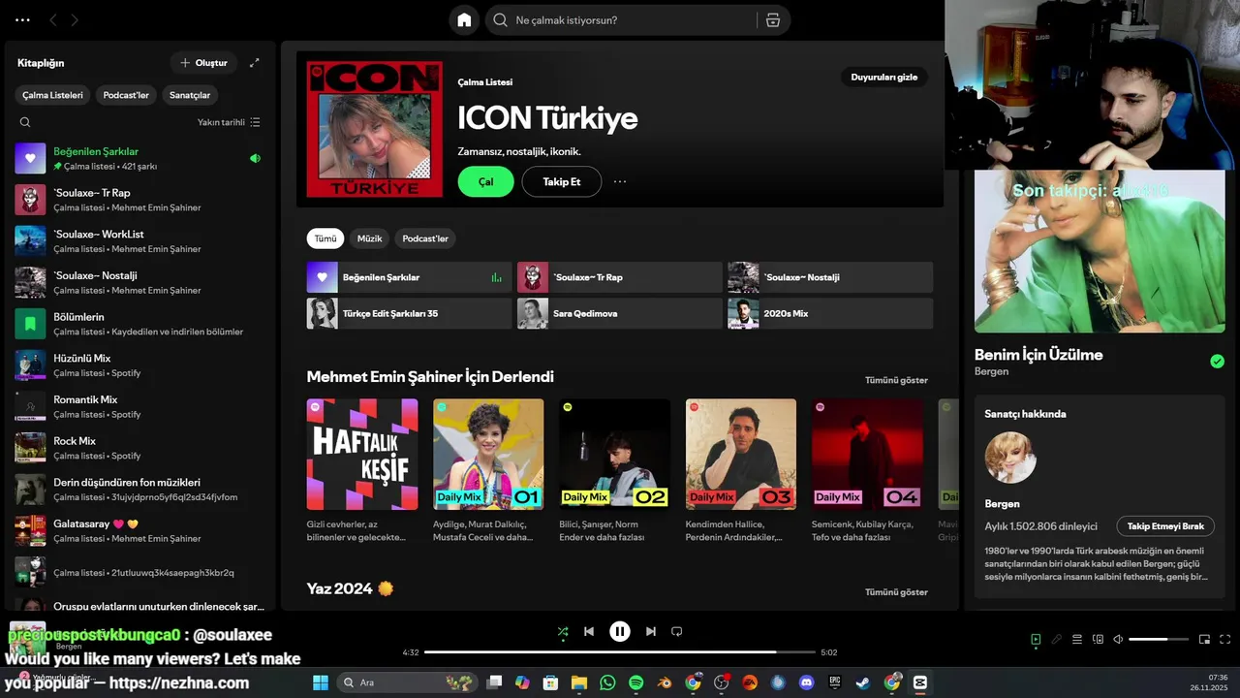
Task: Adjust the volume slider
Action: coord(1159,639)
